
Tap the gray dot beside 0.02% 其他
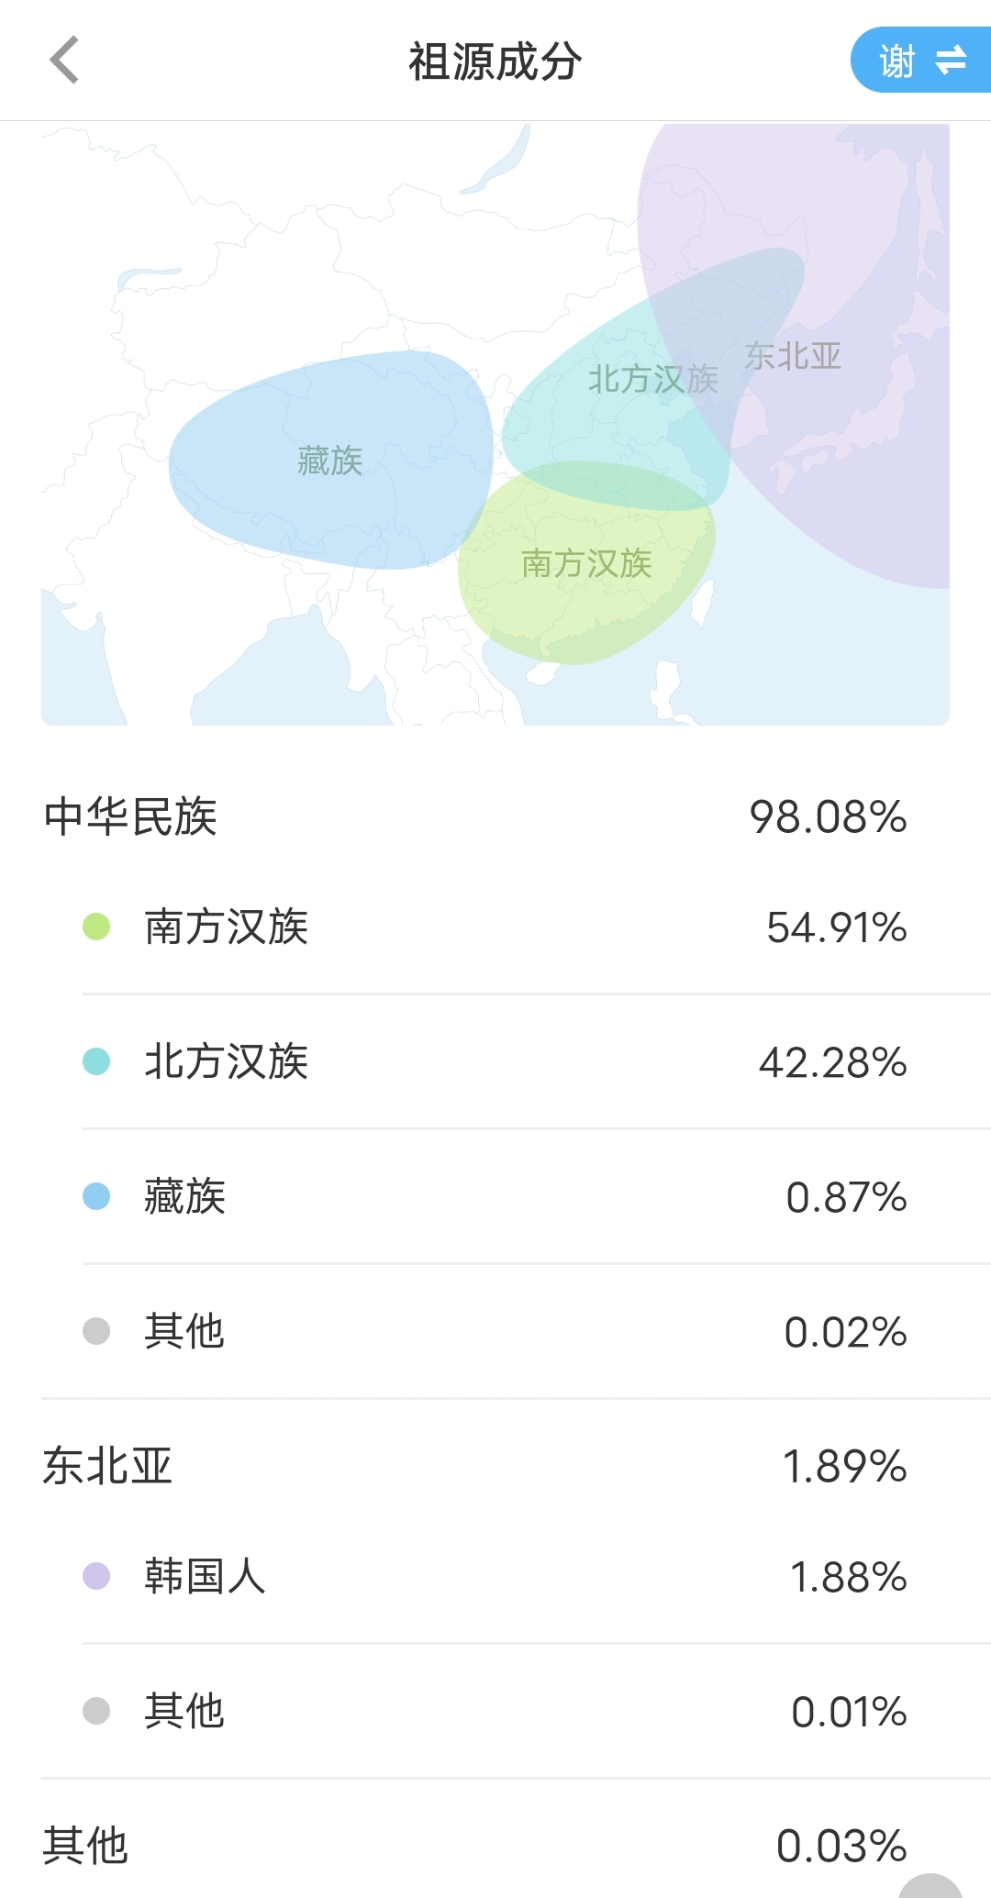(x=96, y=1331)
